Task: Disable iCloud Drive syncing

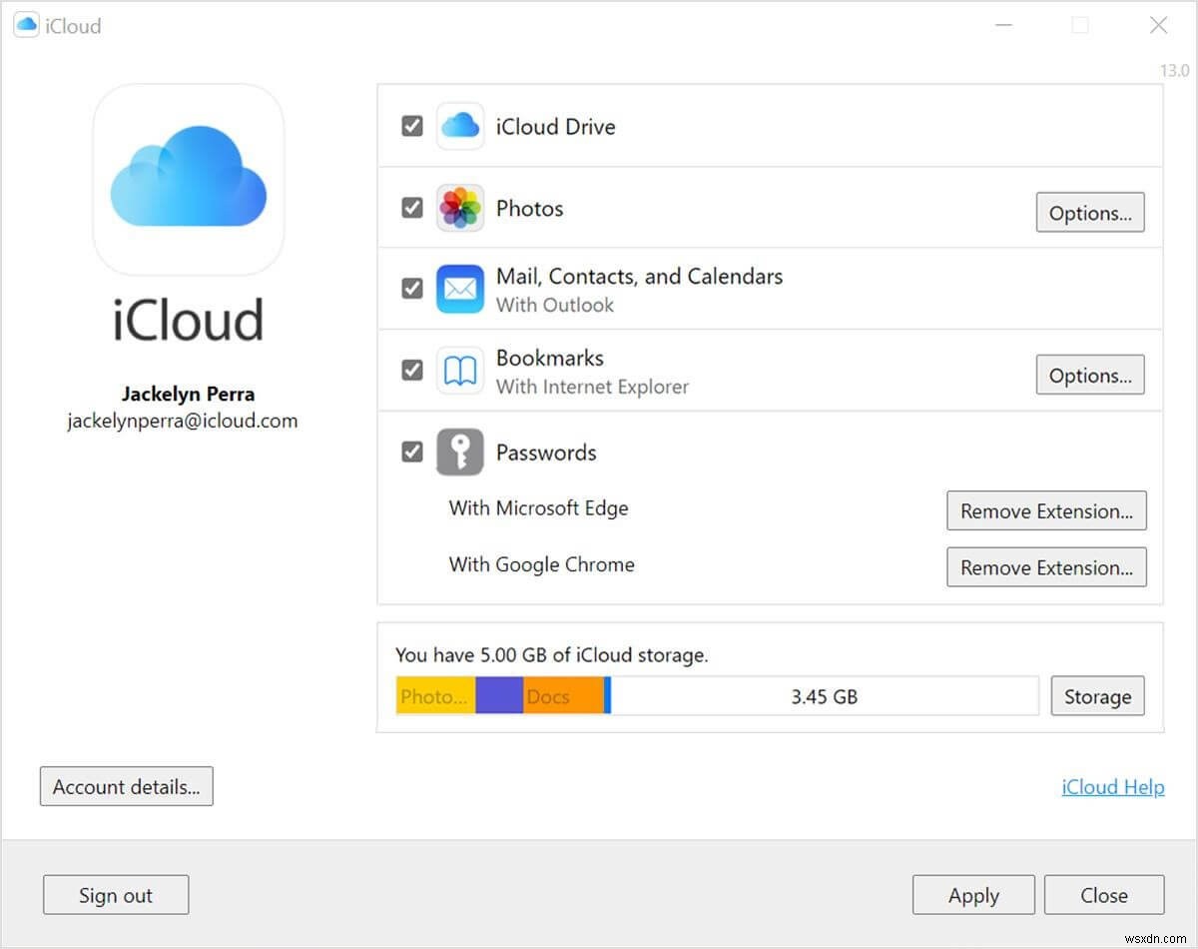Action: (411, 126)
